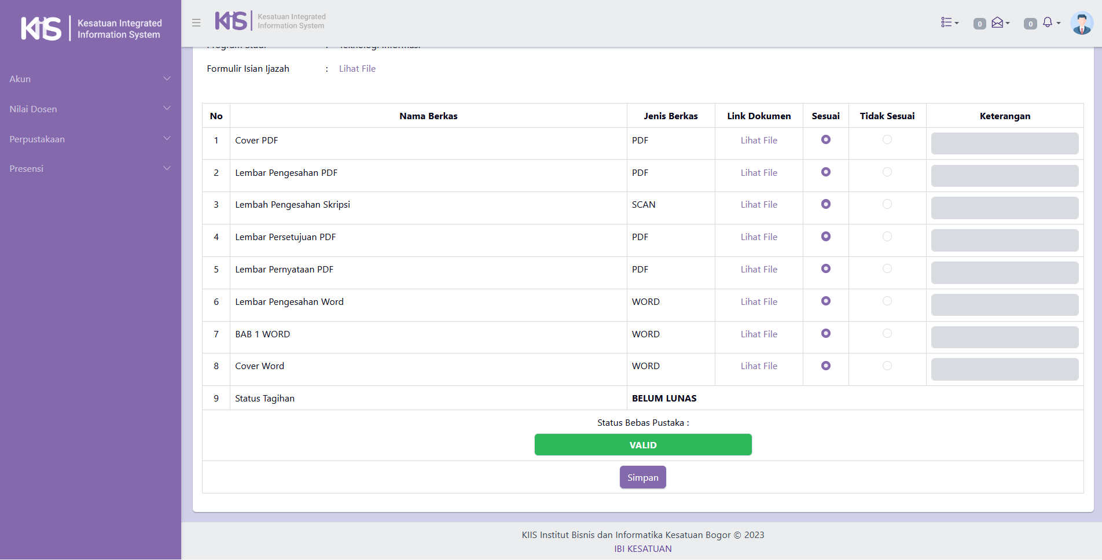Open the task list icon in header
This screenshot has width=1102, height=560.
point(949,23)
